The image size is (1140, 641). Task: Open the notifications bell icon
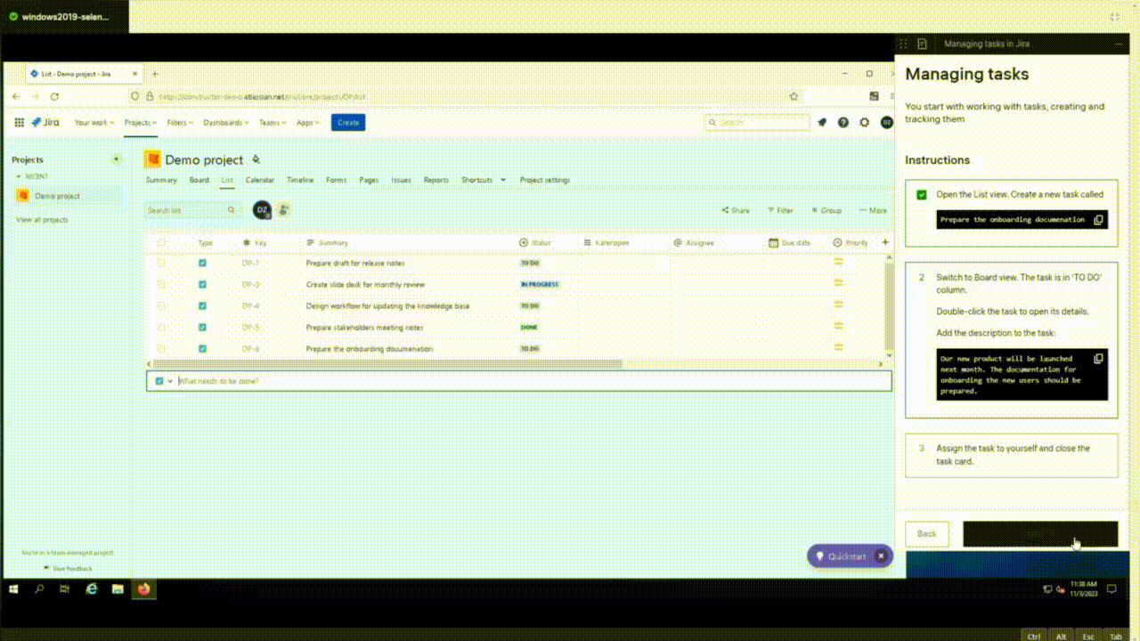(821, 122)
